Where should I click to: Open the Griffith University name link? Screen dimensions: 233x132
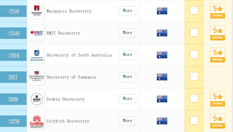(x=68, y=121)
